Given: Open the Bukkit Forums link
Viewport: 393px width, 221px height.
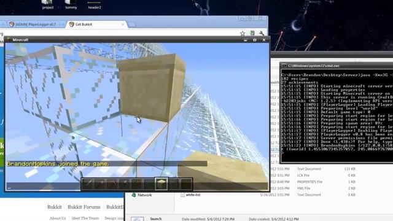Looking at the screenshot, I should click(84, 207).
